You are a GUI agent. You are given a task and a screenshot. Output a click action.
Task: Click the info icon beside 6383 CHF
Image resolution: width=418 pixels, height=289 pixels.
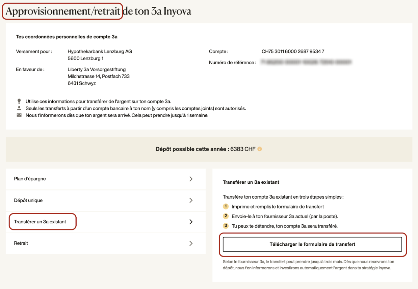(260, 149)
